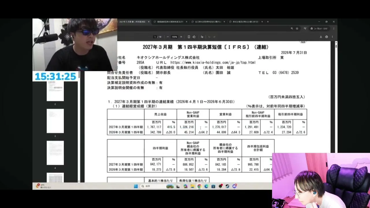Click the 営業利益 column header
The width and height of the screenshot is (370, 208).
(225, 114)
